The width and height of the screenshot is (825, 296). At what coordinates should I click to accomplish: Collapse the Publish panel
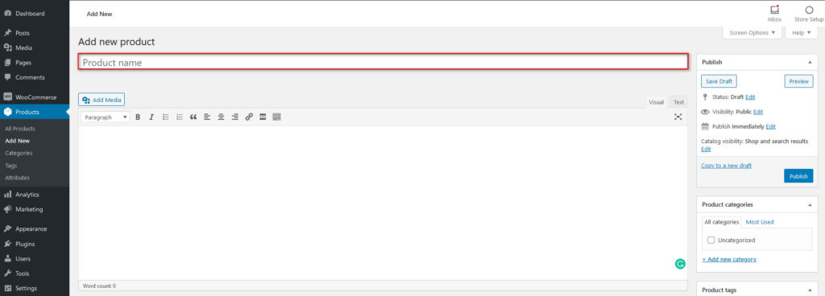(809, 62)
